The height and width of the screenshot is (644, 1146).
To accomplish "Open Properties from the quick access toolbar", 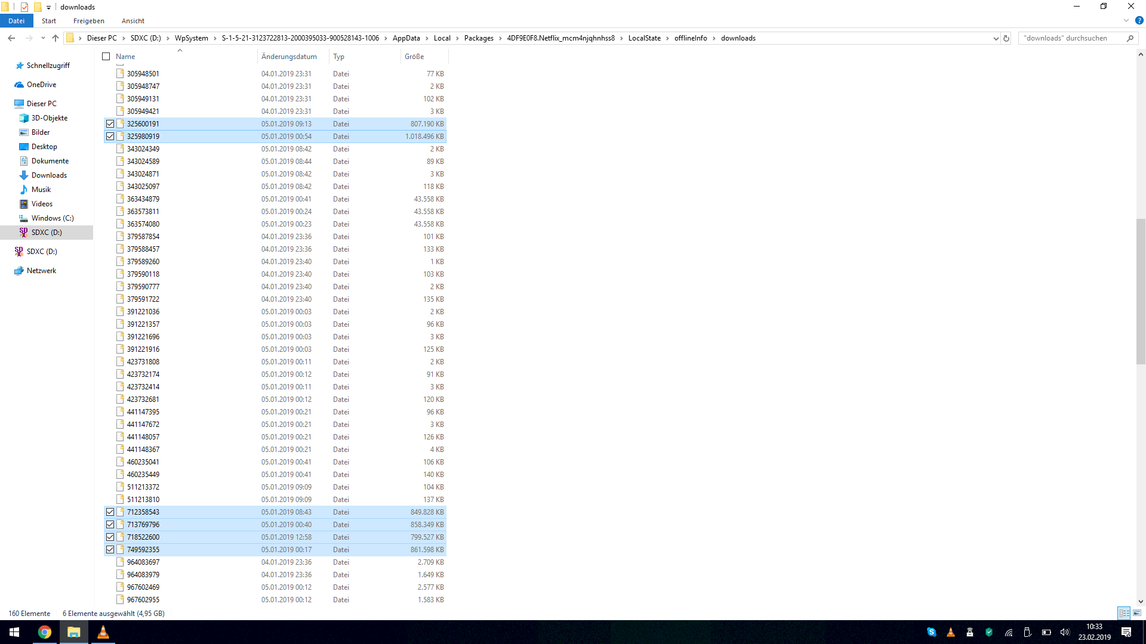I will click(24, 7).
